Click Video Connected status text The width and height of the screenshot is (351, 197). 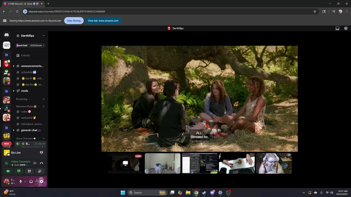pyautogui.click(x=21, y=162)
